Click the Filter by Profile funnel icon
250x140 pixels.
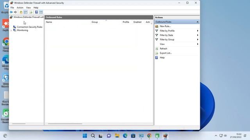click(157, 31)
